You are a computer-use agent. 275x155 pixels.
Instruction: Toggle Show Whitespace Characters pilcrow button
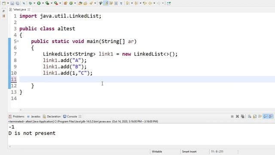coord(121,3)
